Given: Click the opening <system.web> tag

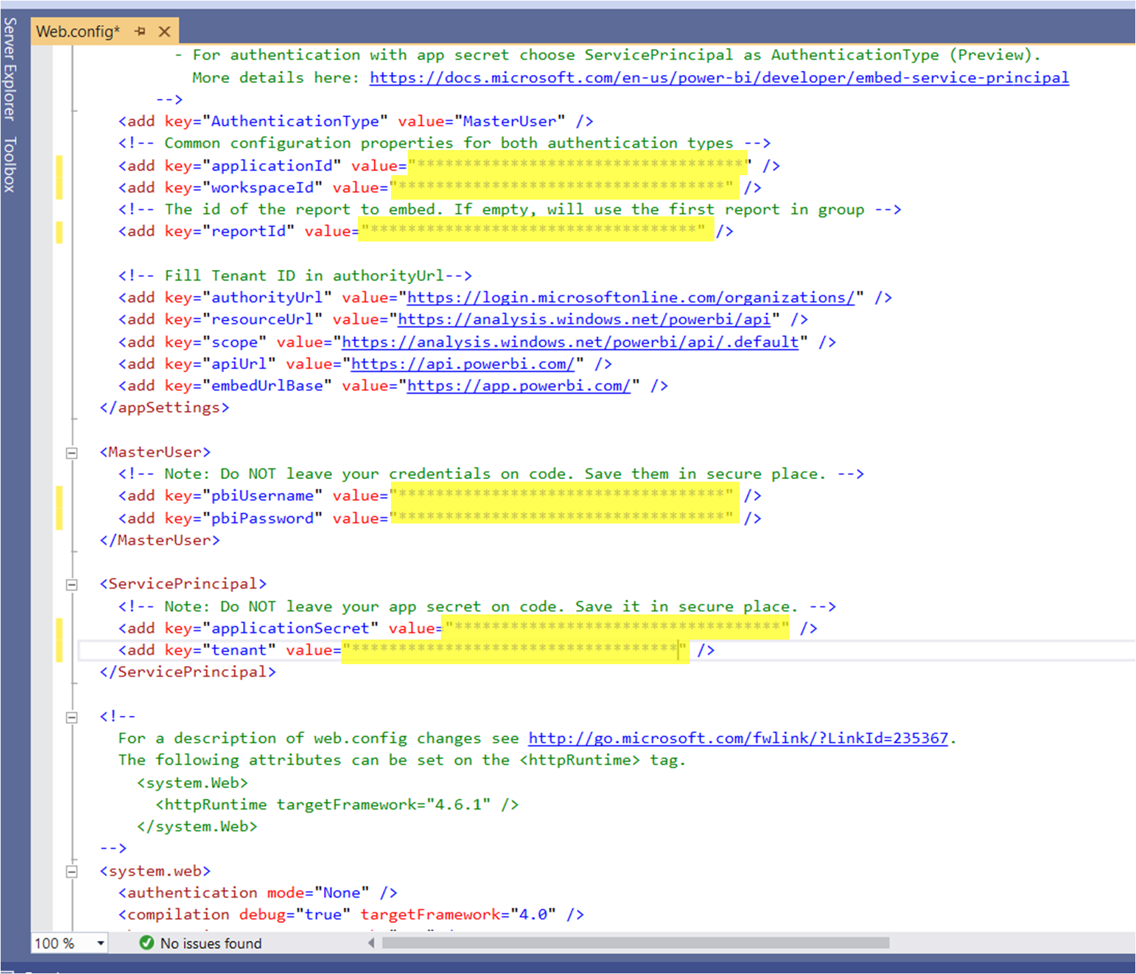Looking at the screenshot, I should click(155, 871).
